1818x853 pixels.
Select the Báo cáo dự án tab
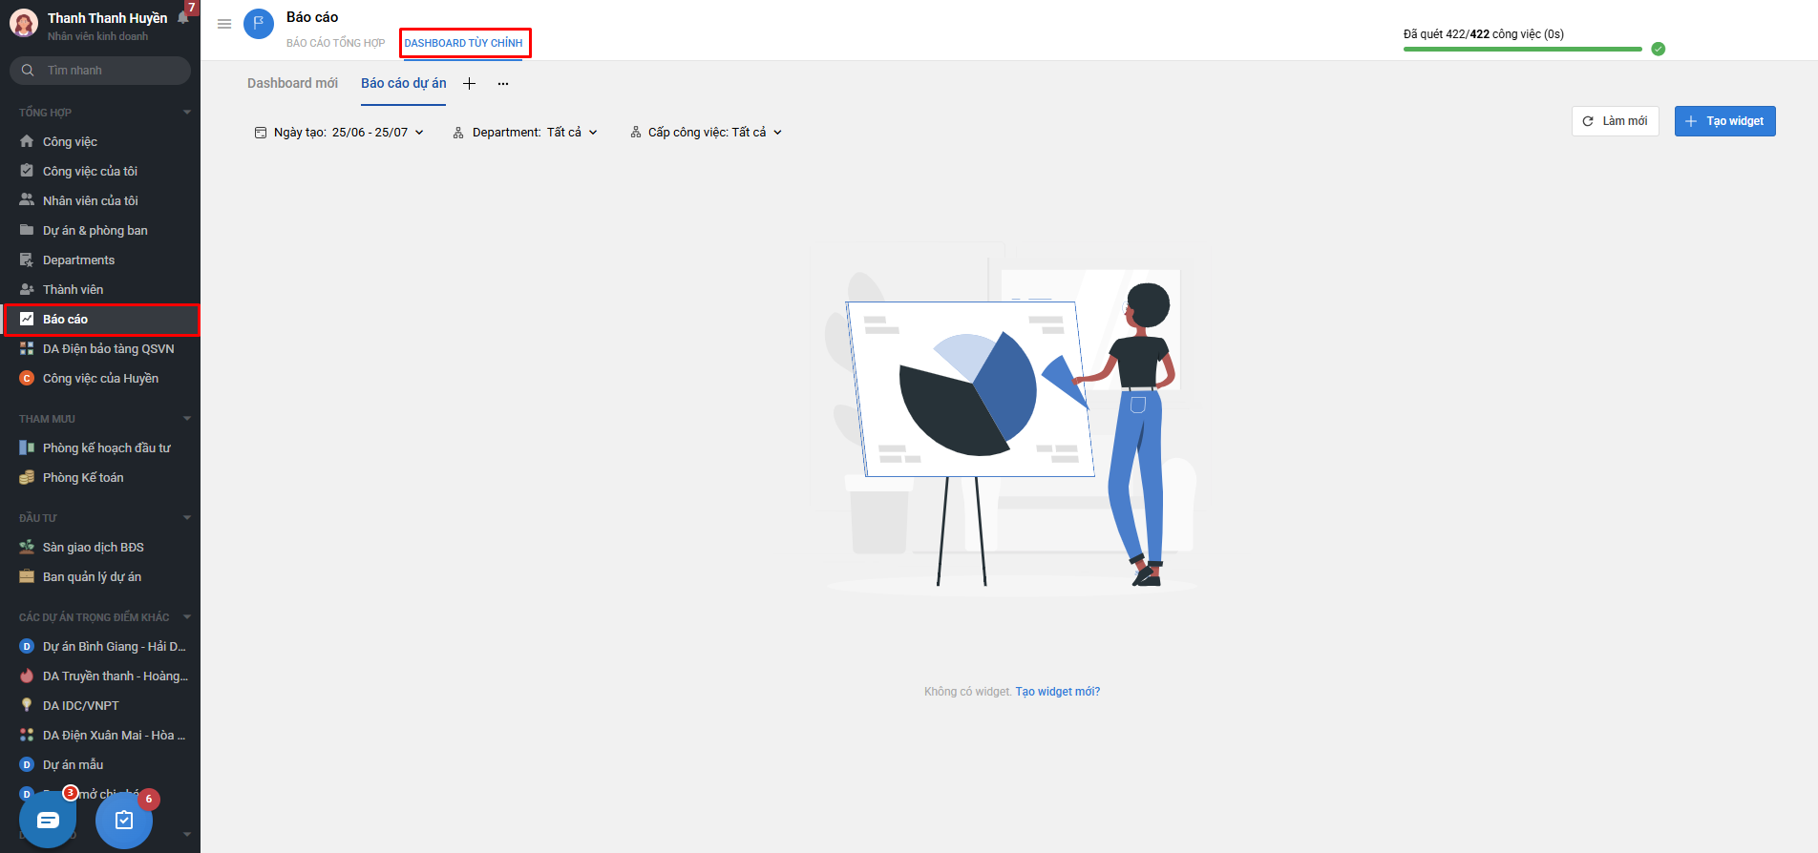click(x=403, y=83)
